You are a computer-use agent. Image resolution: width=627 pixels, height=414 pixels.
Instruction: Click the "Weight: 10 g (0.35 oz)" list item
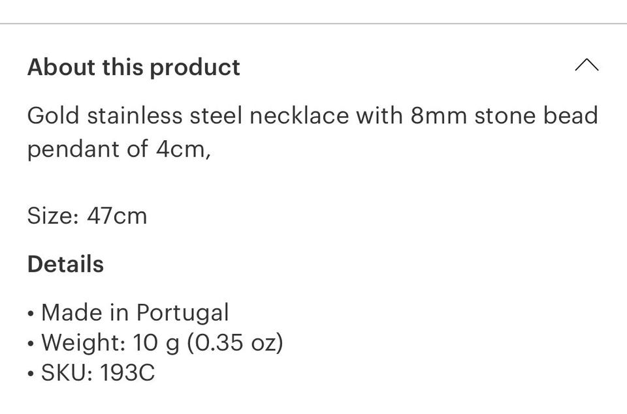(x=161, y=342)
